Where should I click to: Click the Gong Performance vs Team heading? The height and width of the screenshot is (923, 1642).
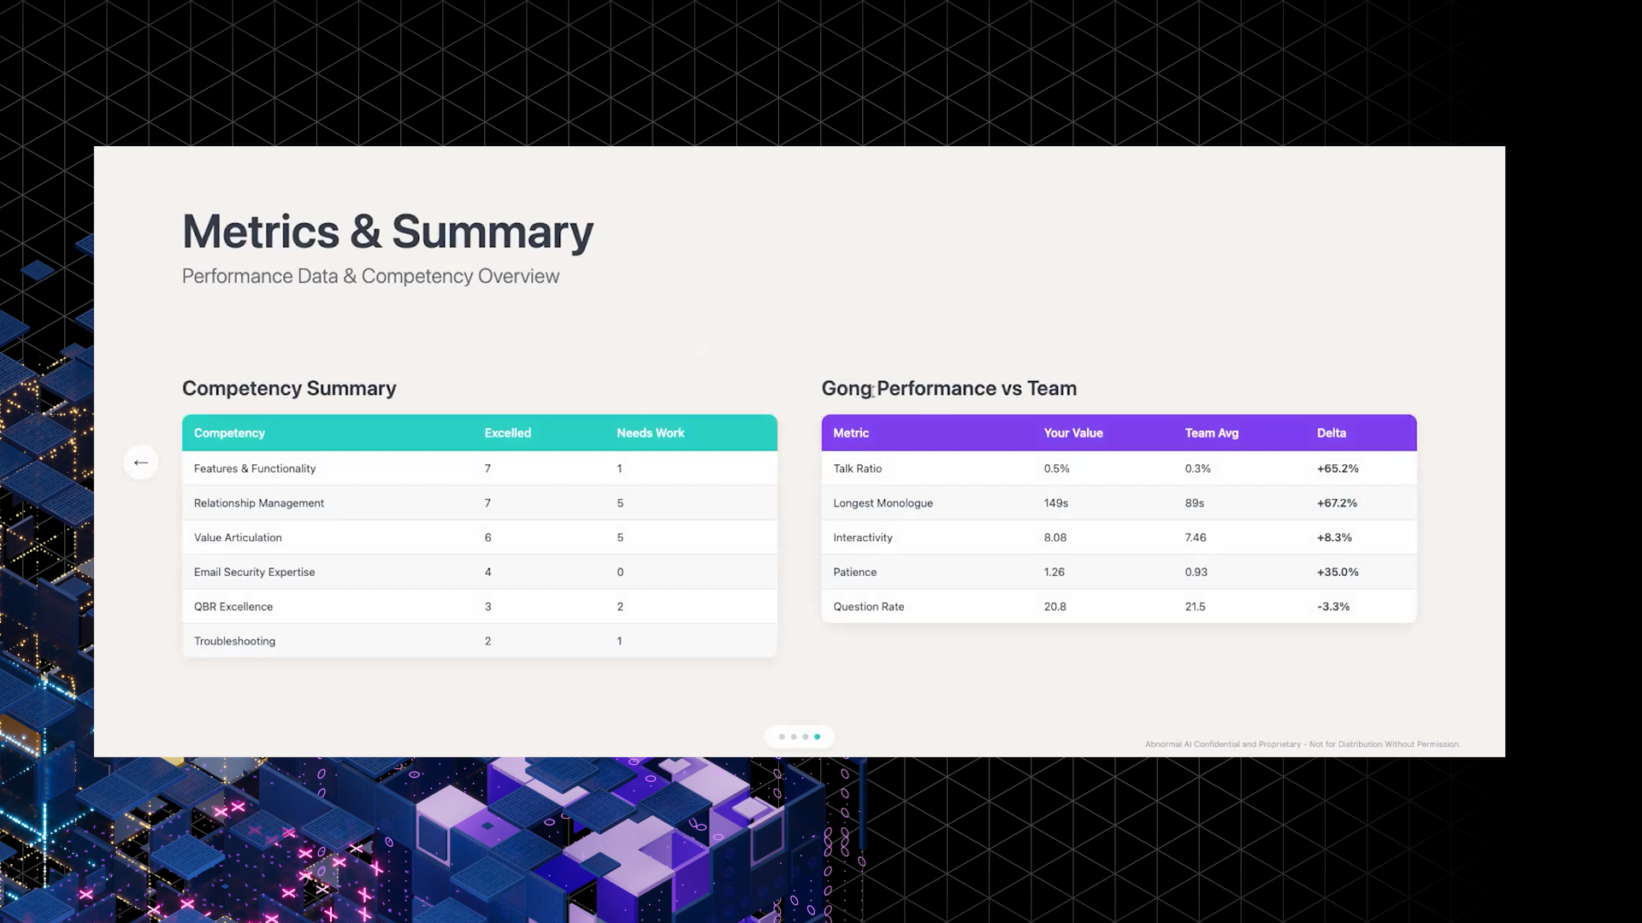pyautogui.click(x=949, y=389)
